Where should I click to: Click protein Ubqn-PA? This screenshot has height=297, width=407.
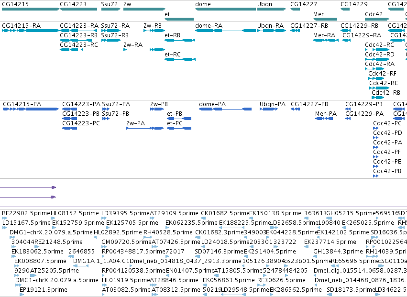[x=269, y=109]
